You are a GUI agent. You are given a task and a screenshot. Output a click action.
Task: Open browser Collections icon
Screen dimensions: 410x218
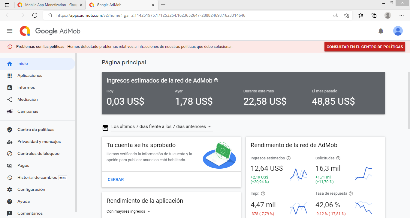(374, 15)
